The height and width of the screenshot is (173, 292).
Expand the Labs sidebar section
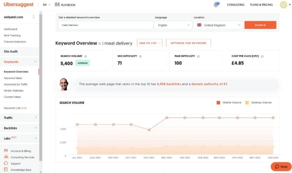pos(36,138)
